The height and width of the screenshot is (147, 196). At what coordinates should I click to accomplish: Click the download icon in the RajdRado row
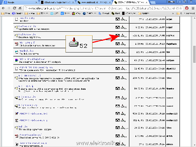pyautogui.click(x=122, y=44)
